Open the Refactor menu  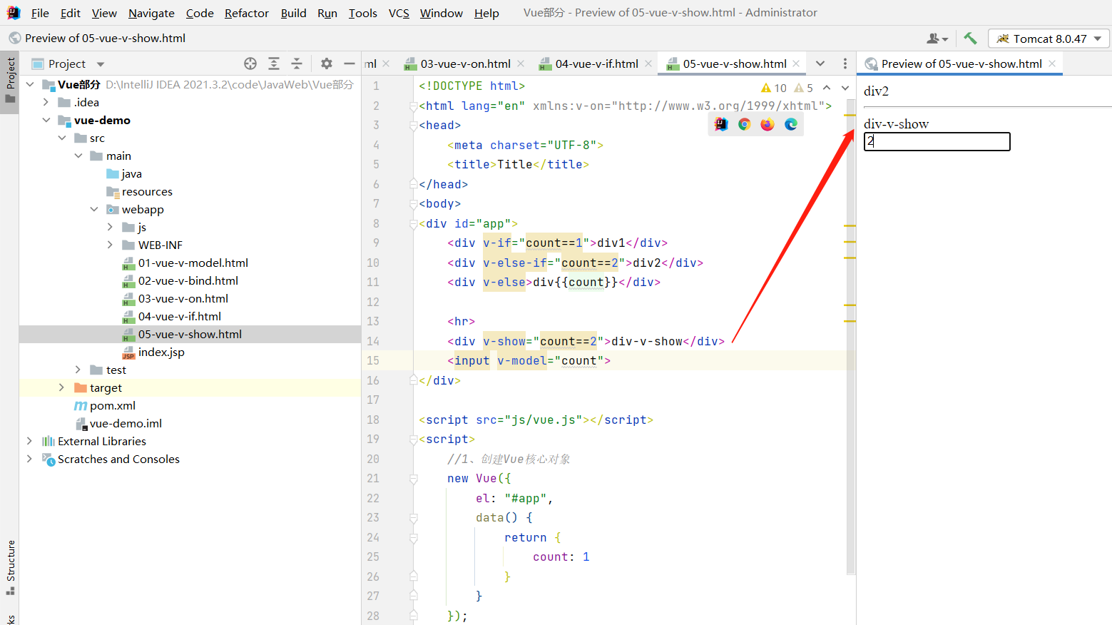(247, 13)
